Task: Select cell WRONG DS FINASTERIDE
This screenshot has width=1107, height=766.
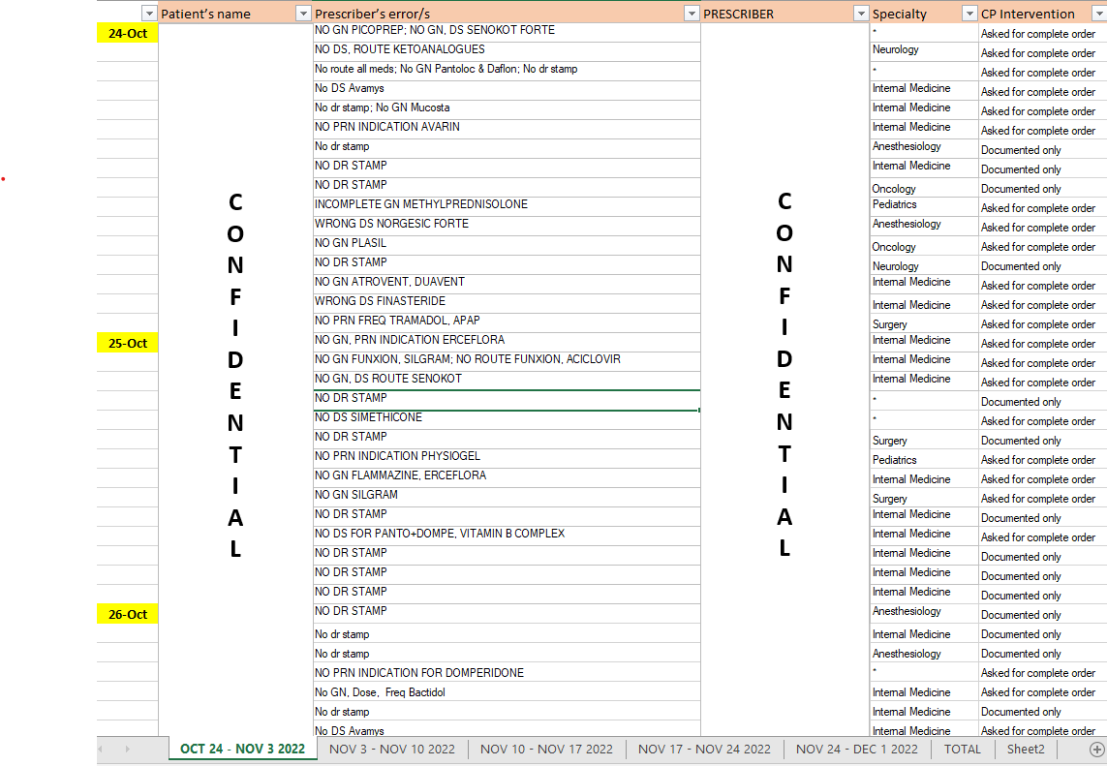Action: coord(507,303)
